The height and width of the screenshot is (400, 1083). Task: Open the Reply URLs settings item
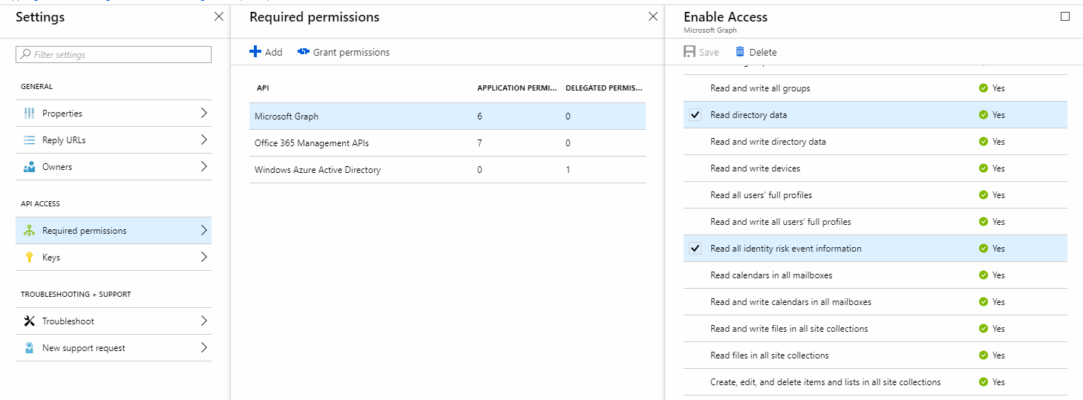coord(114,140)
